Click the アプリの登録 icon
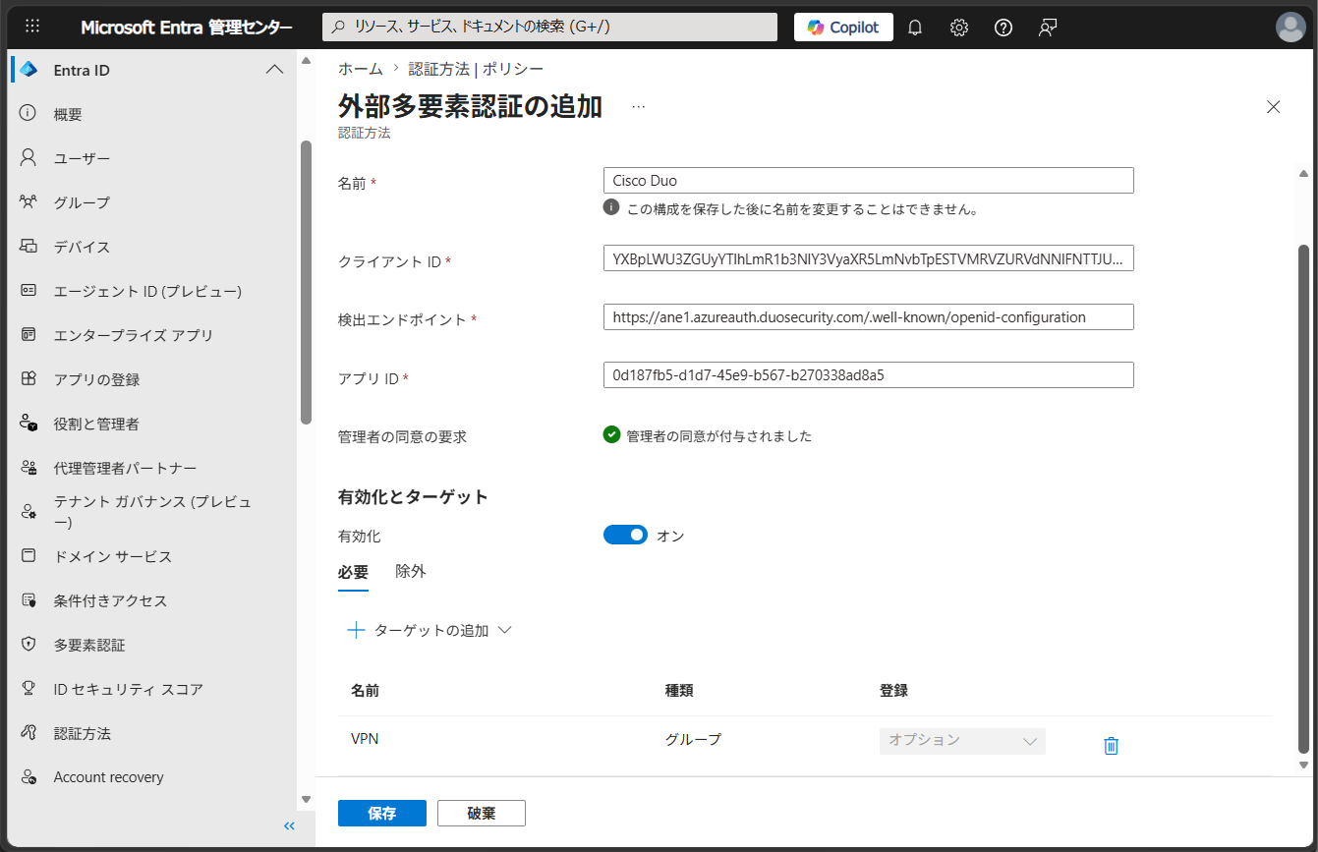 (x=29, y=379)
